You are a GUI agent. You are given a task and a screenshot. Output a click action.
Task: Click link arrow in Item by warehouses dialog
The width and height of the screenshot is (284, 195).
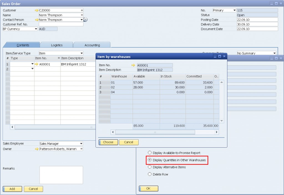pyautogui.click(x=133, y=65)
